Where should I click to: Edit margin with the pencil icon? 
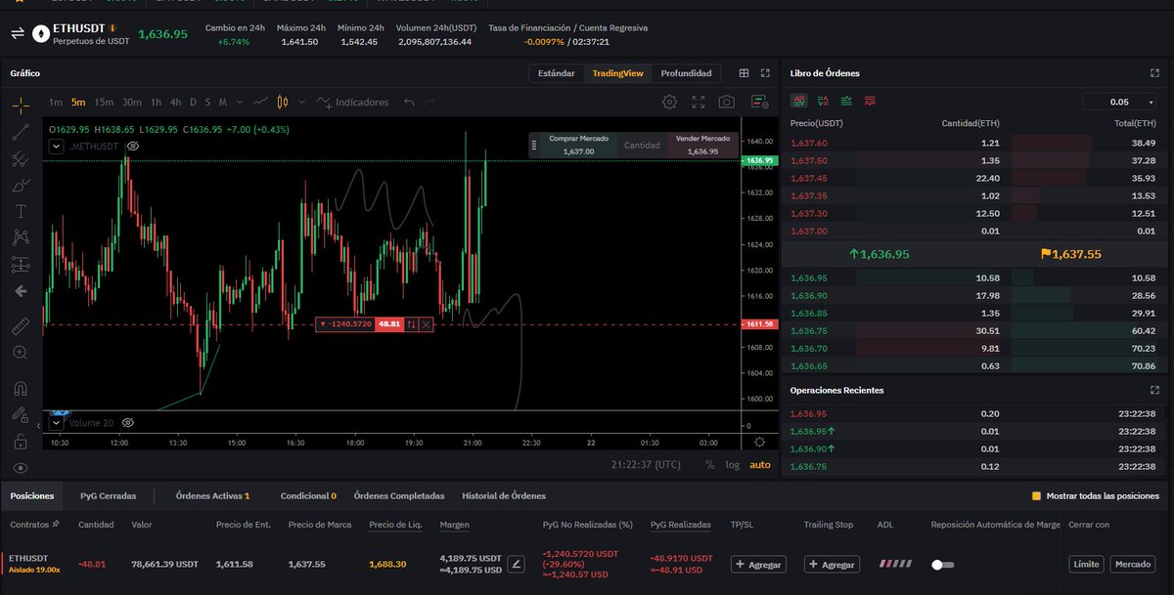[x=516, y=564]
